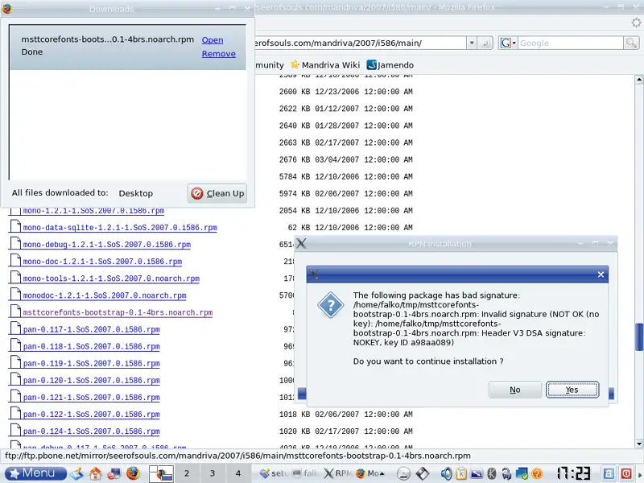Focus the Google search field
Viewport: 644px width, 483px height.
[571, 43]
